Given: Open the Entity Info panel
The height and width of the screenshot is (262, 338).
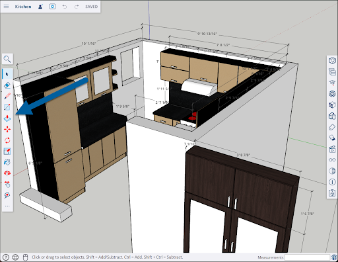Looking at the screenshot, I should tap(332, 60).
